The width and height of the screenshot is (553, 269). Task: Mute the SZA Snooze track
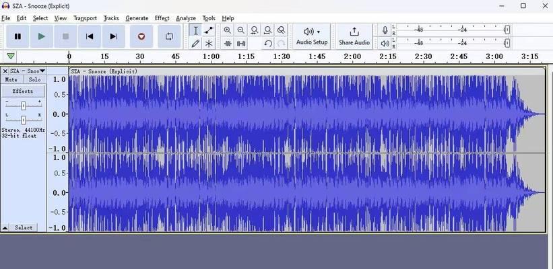[x=11, y=79]
